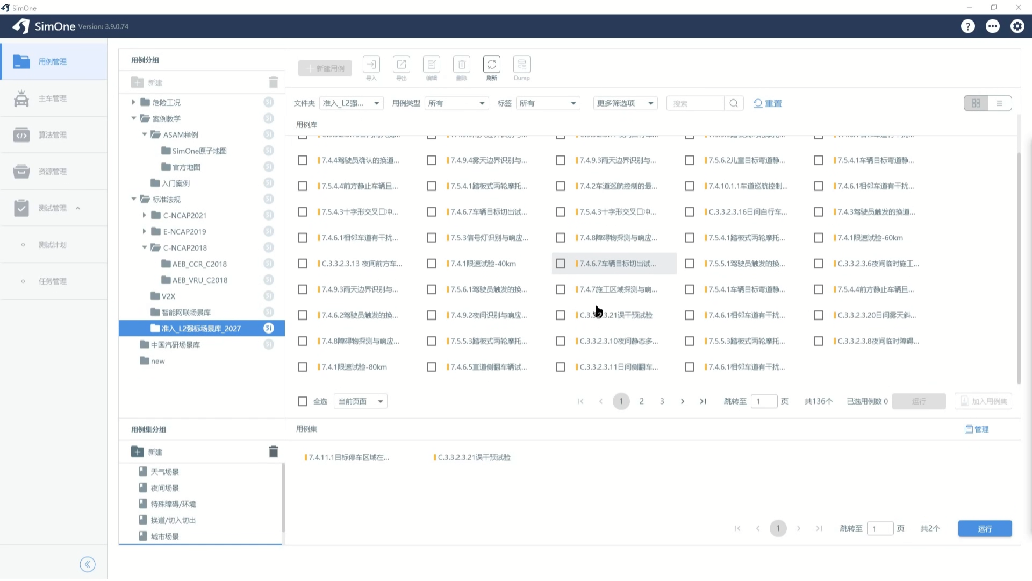Click the trash icon in 用例集分组 panel
This screenshot has width=1032, height=581.
(274, 452)
